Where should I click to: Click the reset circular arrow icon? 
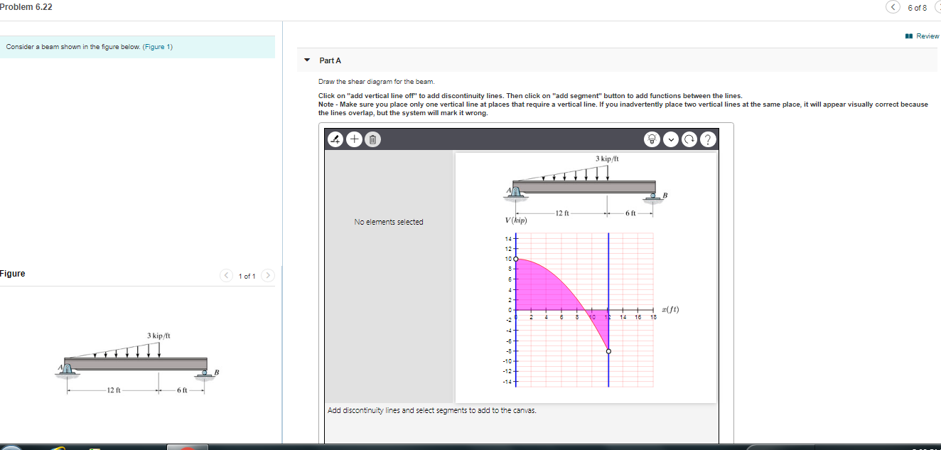click(689, 140)
